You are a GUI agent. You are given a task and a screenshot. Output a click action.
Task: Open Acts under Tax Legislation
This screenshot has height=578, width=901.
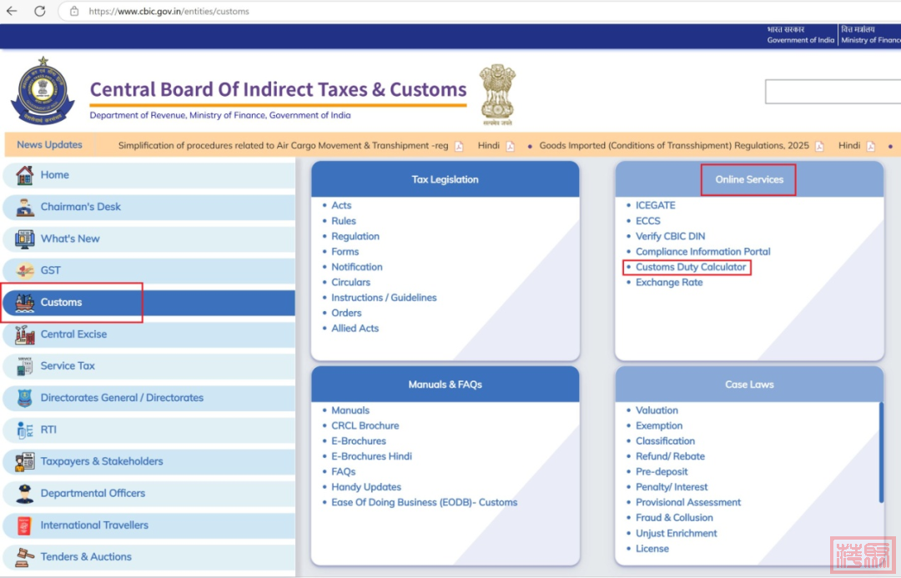[341, 205]
